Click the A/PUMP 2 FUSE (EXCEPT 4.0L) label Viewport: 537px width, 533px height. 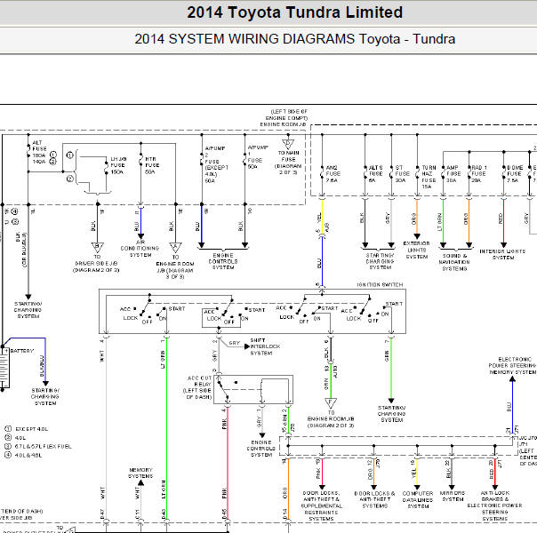coord(216,164)
